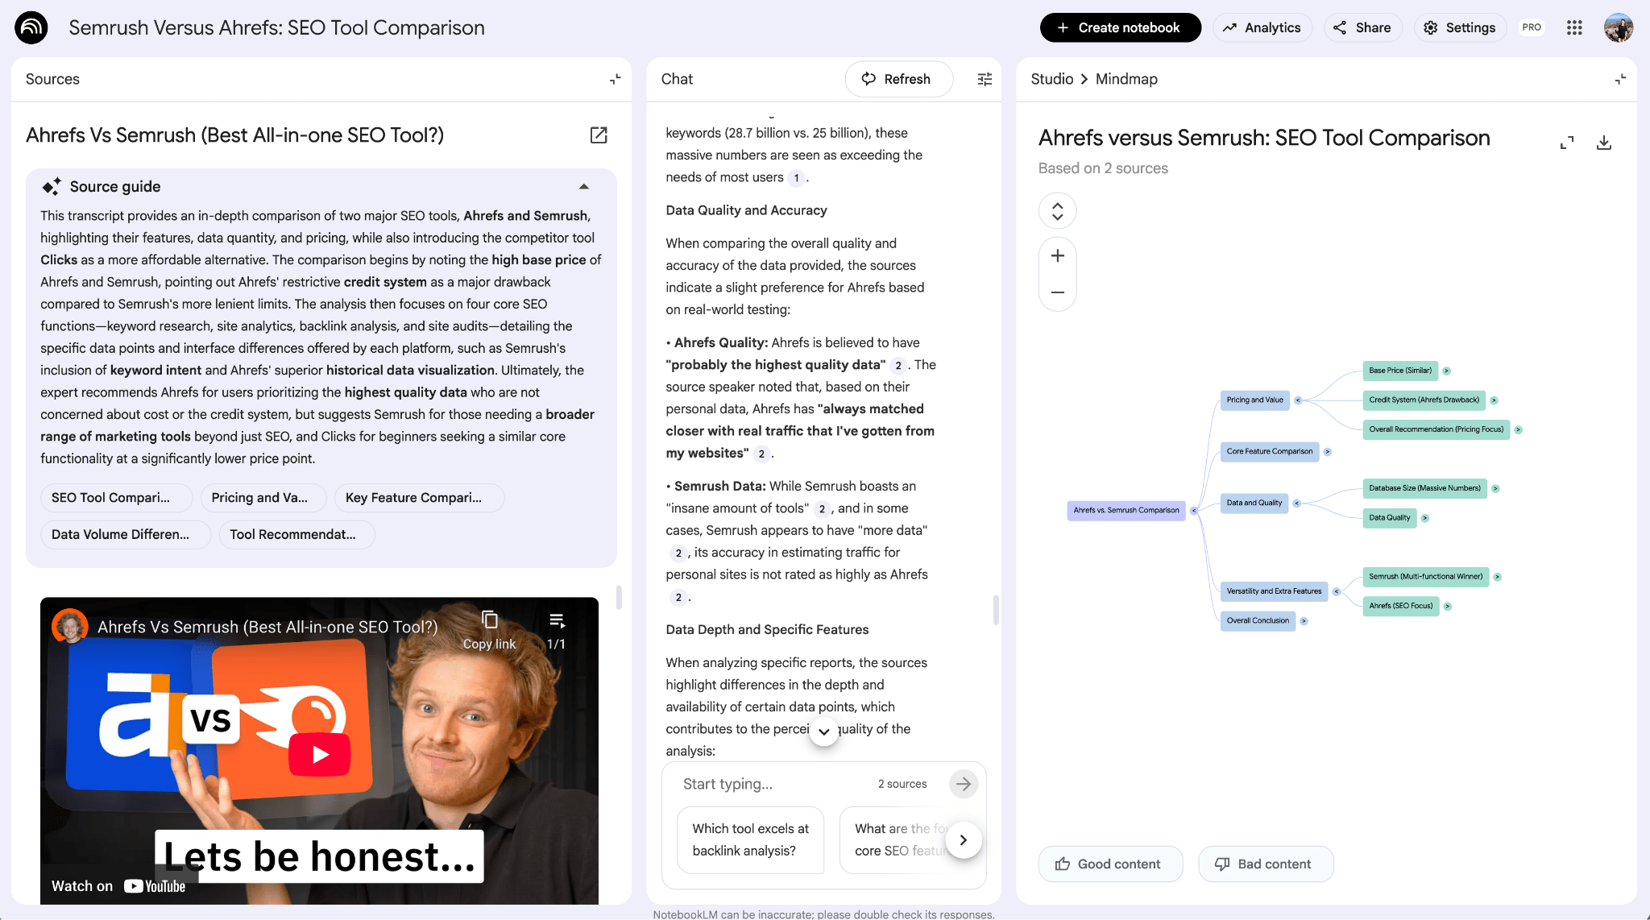Collapse the Sources panel

616,79
